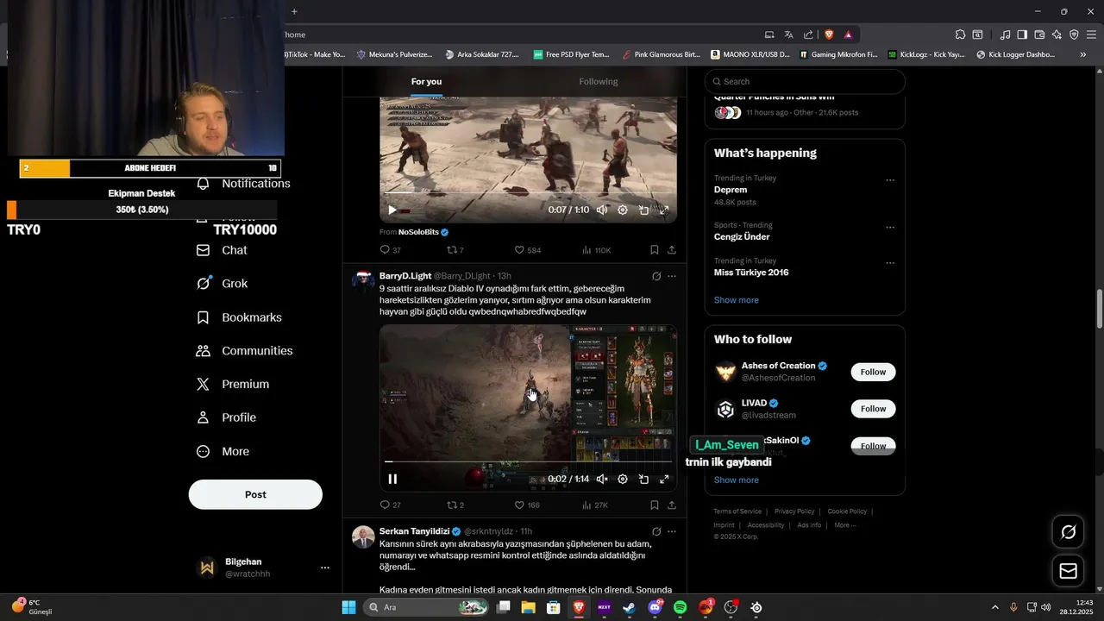The image size is (1104, 621).
Task: Open Brave VPN shield icon
Action: pos(1074,34)
